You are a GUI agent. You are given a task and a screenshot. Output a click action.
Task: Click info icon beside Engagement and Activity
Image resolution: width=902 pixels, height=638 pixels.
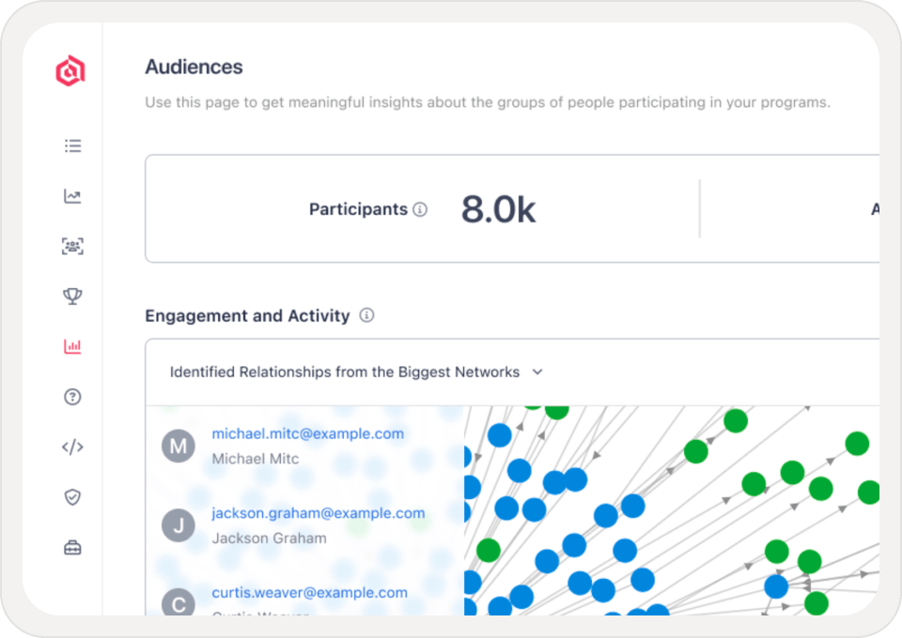point(366,315)
